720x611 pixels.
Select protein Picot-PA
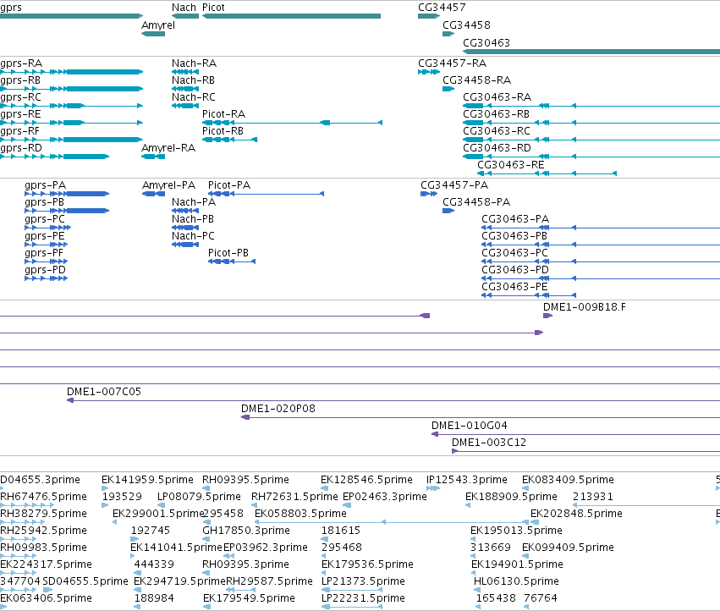tap(266, 194)
